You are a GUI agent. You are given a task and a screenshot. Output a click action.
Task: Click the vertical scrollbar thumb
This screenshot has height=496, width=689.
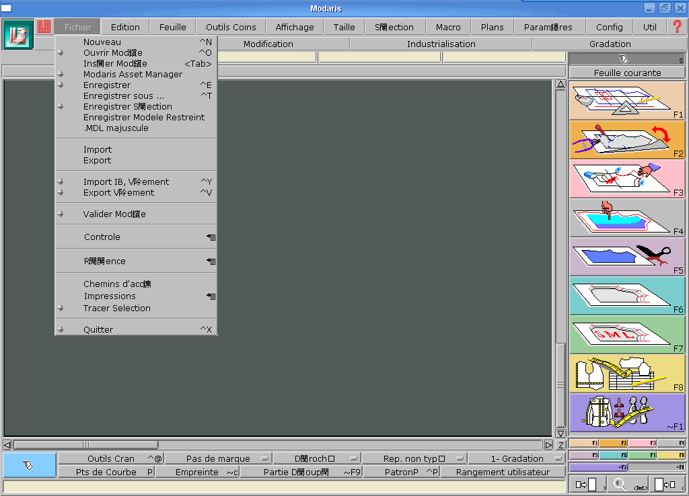pos(560,384)
